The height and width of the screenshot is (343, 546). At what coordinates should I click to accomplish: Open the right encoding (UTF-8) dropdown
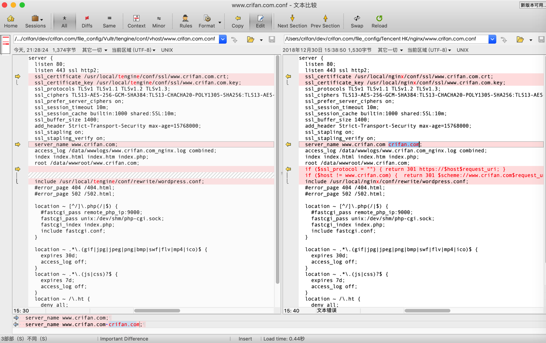429,50
